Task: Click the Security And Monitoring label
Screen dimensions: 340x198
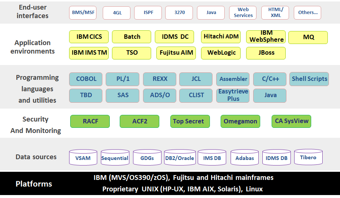Action: 35,125
